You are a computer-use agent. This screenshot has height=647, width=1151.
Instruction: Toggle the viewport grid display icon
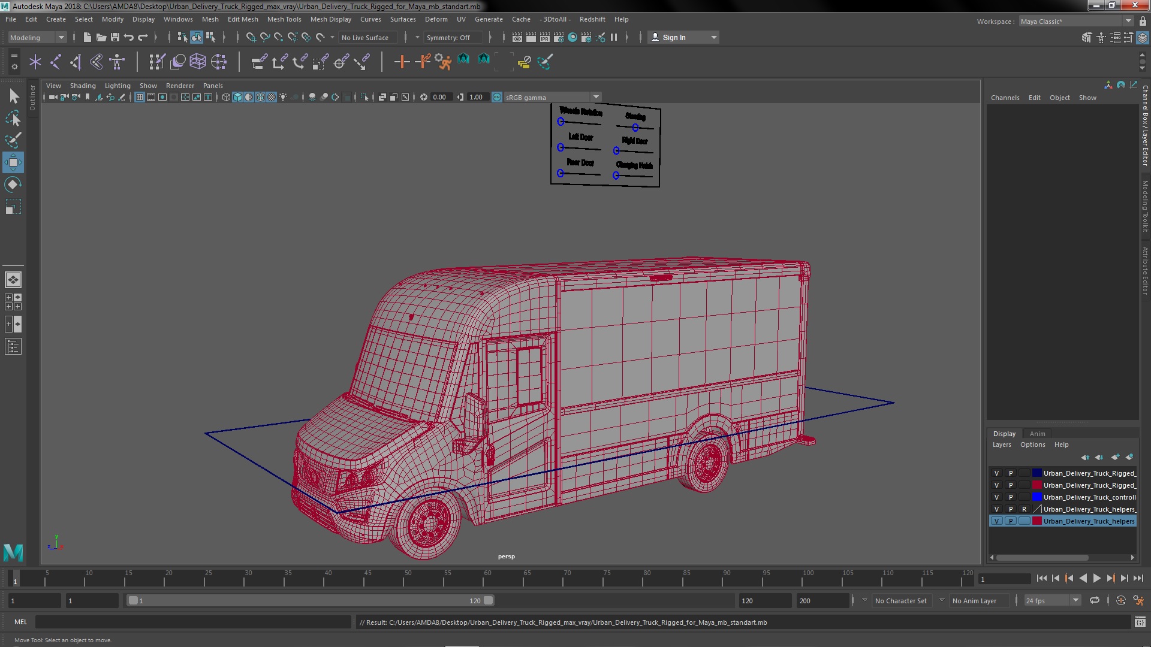click(140, 97)
